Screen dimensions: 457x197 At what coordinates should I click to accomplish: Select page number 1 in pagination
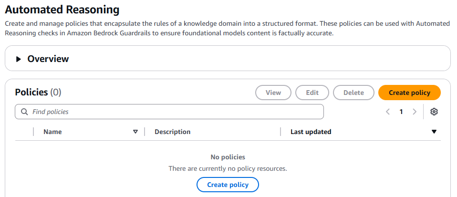click(x=401, y=112)
